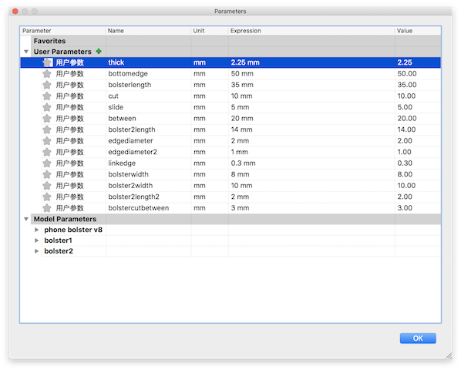
Task: Star the bolster2length parameter
Action: click(47, 129)
